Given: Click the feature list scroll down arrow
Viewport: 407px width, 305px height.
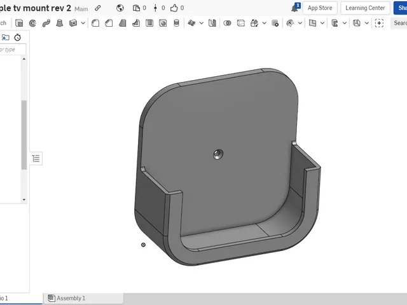Looking at the screenshot, I should click(x=24, y=200).
